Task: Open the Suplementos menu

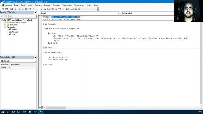Action: [79, 5]
